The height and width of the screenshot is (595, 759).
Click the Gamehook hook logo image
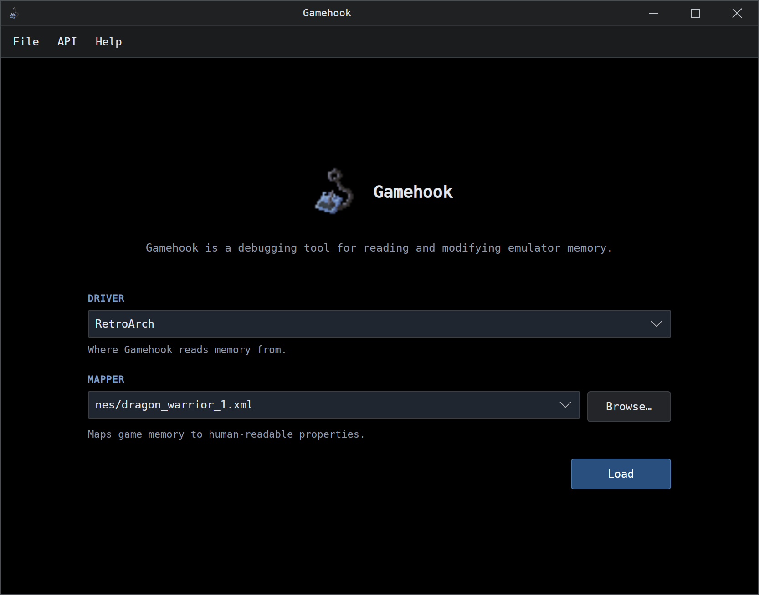(334, 192)
